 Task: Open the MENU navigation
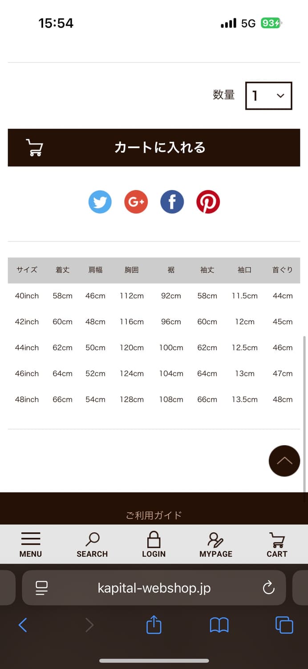(x=31, y=545)
